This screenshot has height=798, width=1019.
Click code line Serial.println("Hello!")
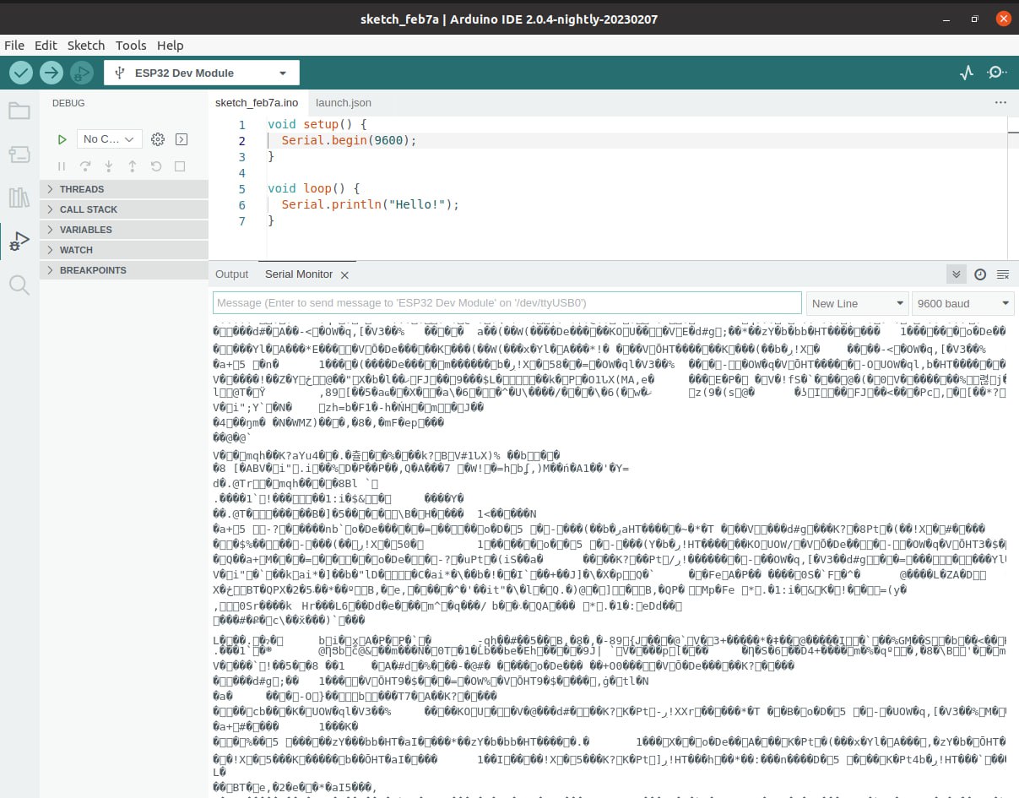click(371, 204)
